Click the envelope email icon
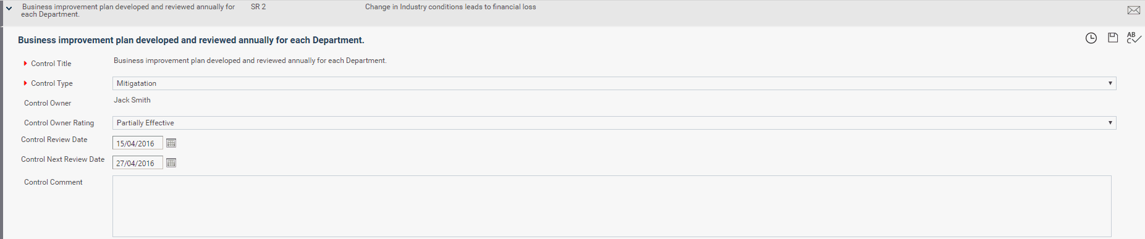1145x239 pixels. tap(1133, 10)
